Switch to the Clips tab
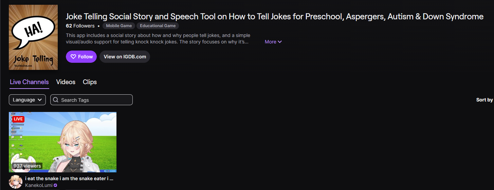The image size is (494, 190). 90,82
